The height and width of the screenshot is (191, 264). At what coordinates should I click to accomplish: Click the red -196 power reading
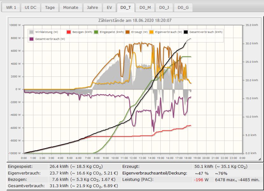(x=199, y=180)
